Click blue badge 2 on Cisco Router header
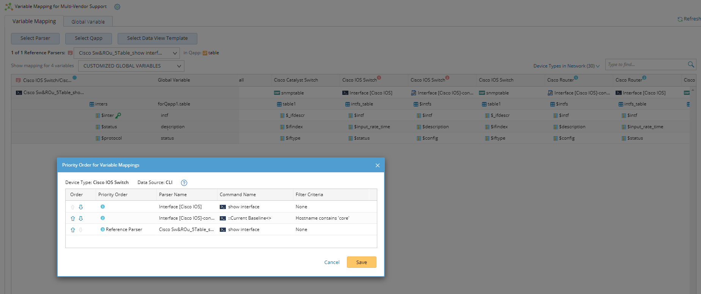 pos(644,78)
